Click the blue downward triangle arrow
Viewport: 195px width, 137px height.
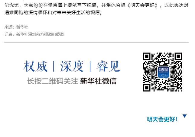point(184,116)
